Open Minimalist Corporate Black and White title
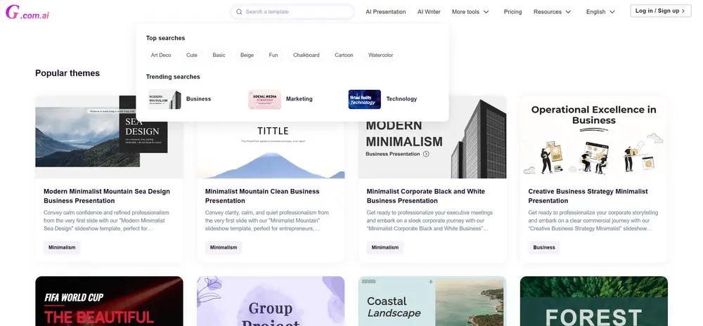This screenshot has width=703, height=326. 426,196
